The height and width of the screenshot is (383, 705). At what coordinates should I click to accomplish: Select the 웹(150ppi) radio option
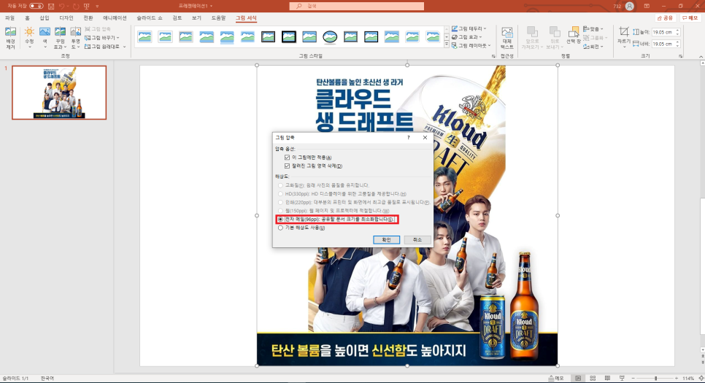click(x=280, y=211)
